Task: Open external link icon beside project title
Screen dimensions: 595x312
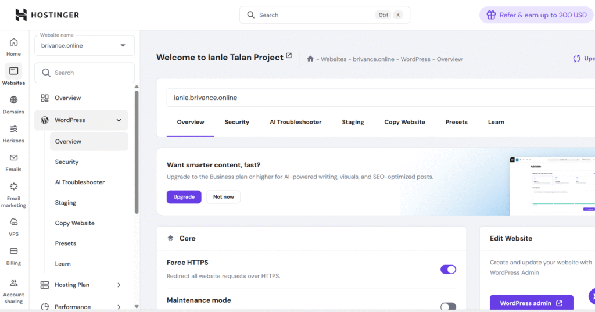Action: [x=289, y=56]
